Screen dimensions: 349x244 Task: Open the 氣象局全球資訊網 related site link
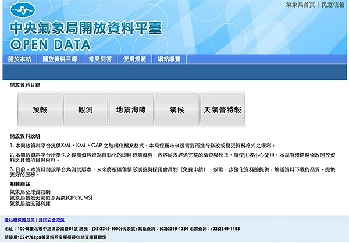(x=30, y=192)
